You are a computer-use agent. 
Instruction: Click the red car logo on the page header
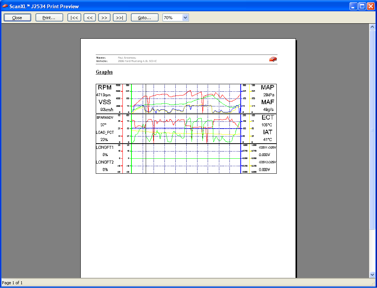click(273, 59)
